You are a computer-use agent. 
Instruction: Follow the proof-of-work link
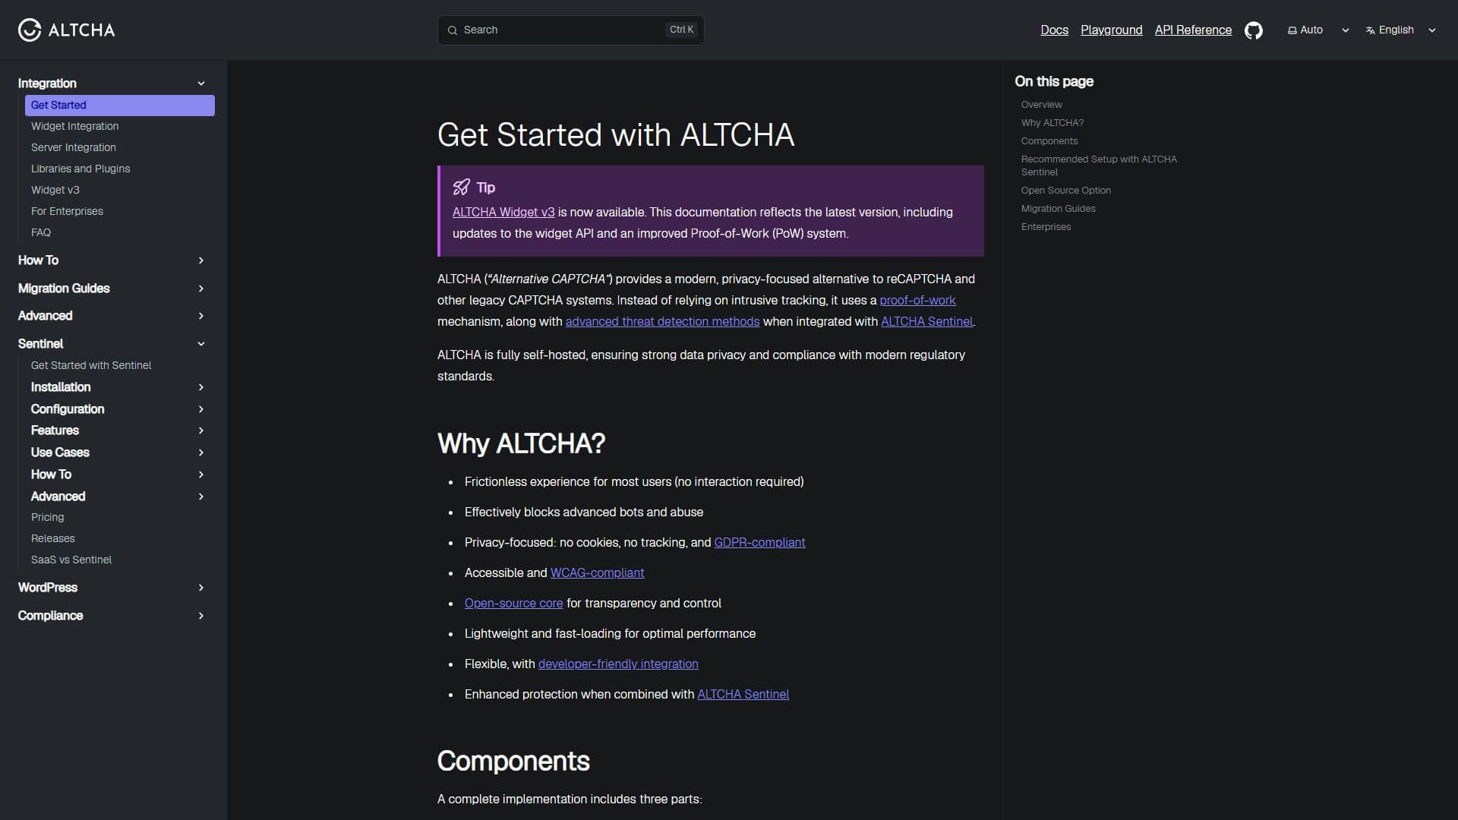pos(917,301)
